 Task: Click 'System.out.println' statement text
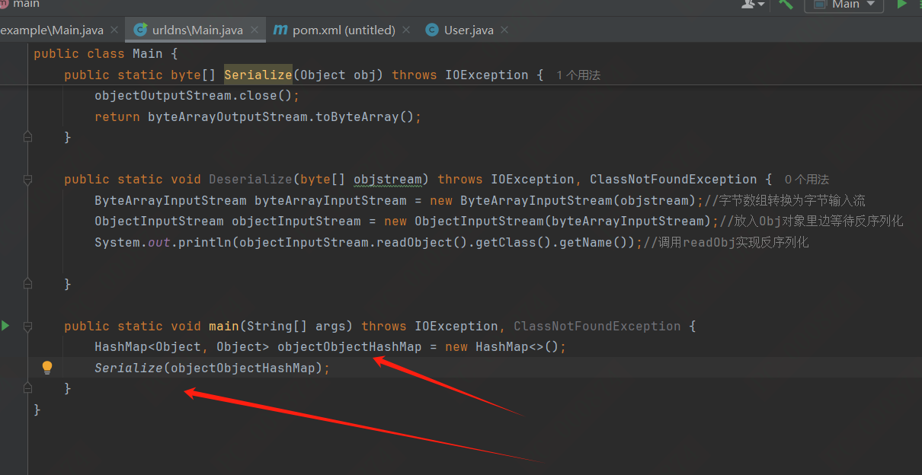pyautogui.click(x=163, y=242)
